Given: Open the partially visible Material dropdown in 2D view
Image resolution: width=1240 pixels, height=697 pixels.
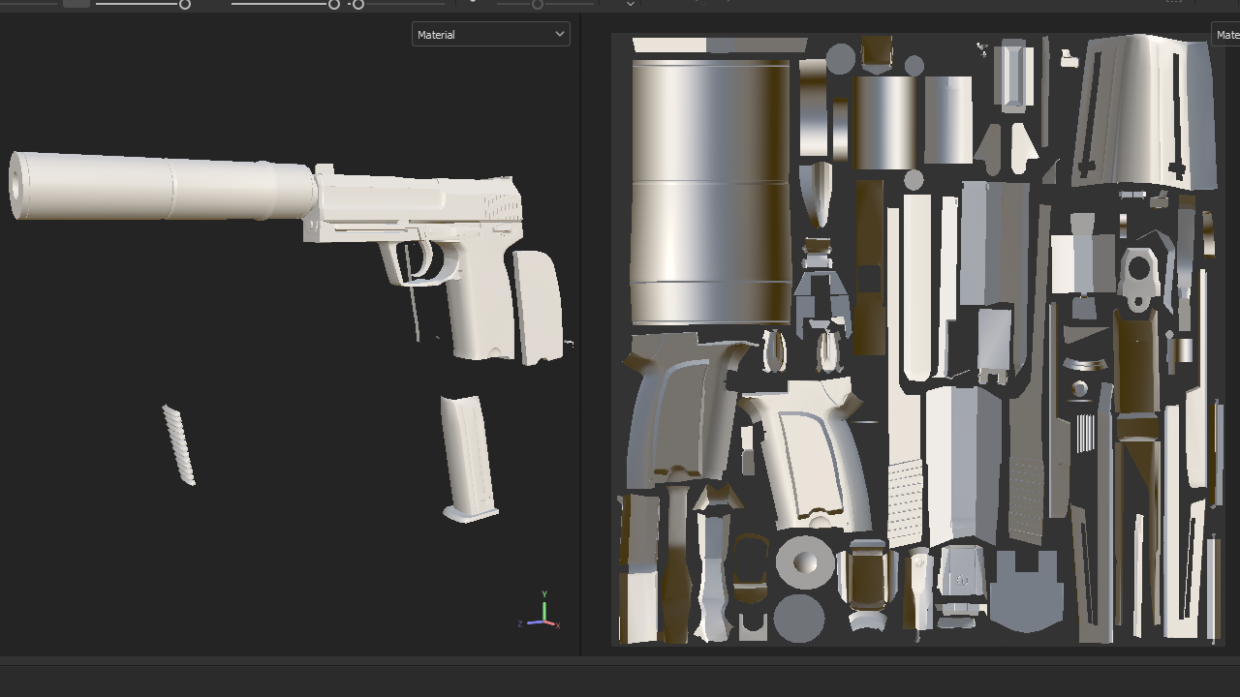Looking at the screenshot, I should coord(1226,35).
